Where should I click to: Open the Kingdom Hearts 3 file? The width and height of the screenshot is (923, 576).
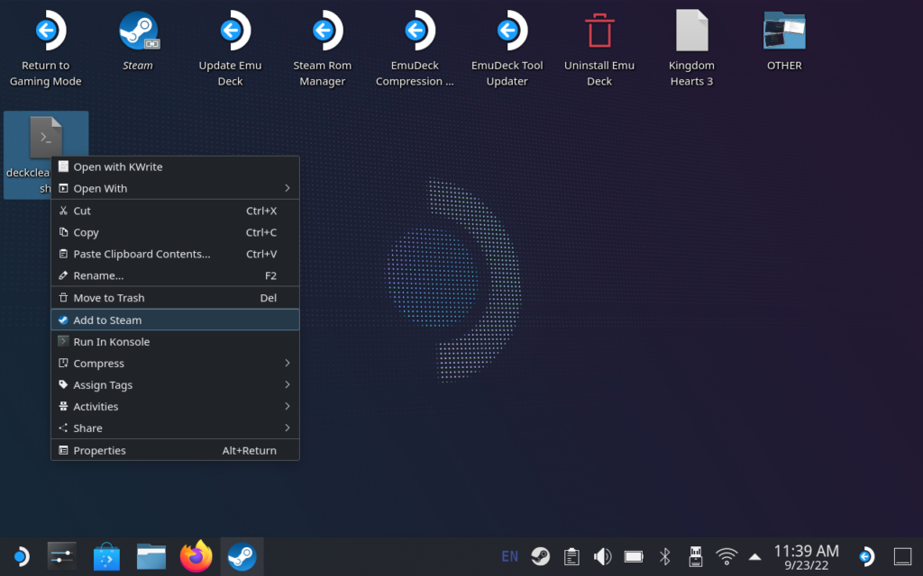tap(691, 32)
